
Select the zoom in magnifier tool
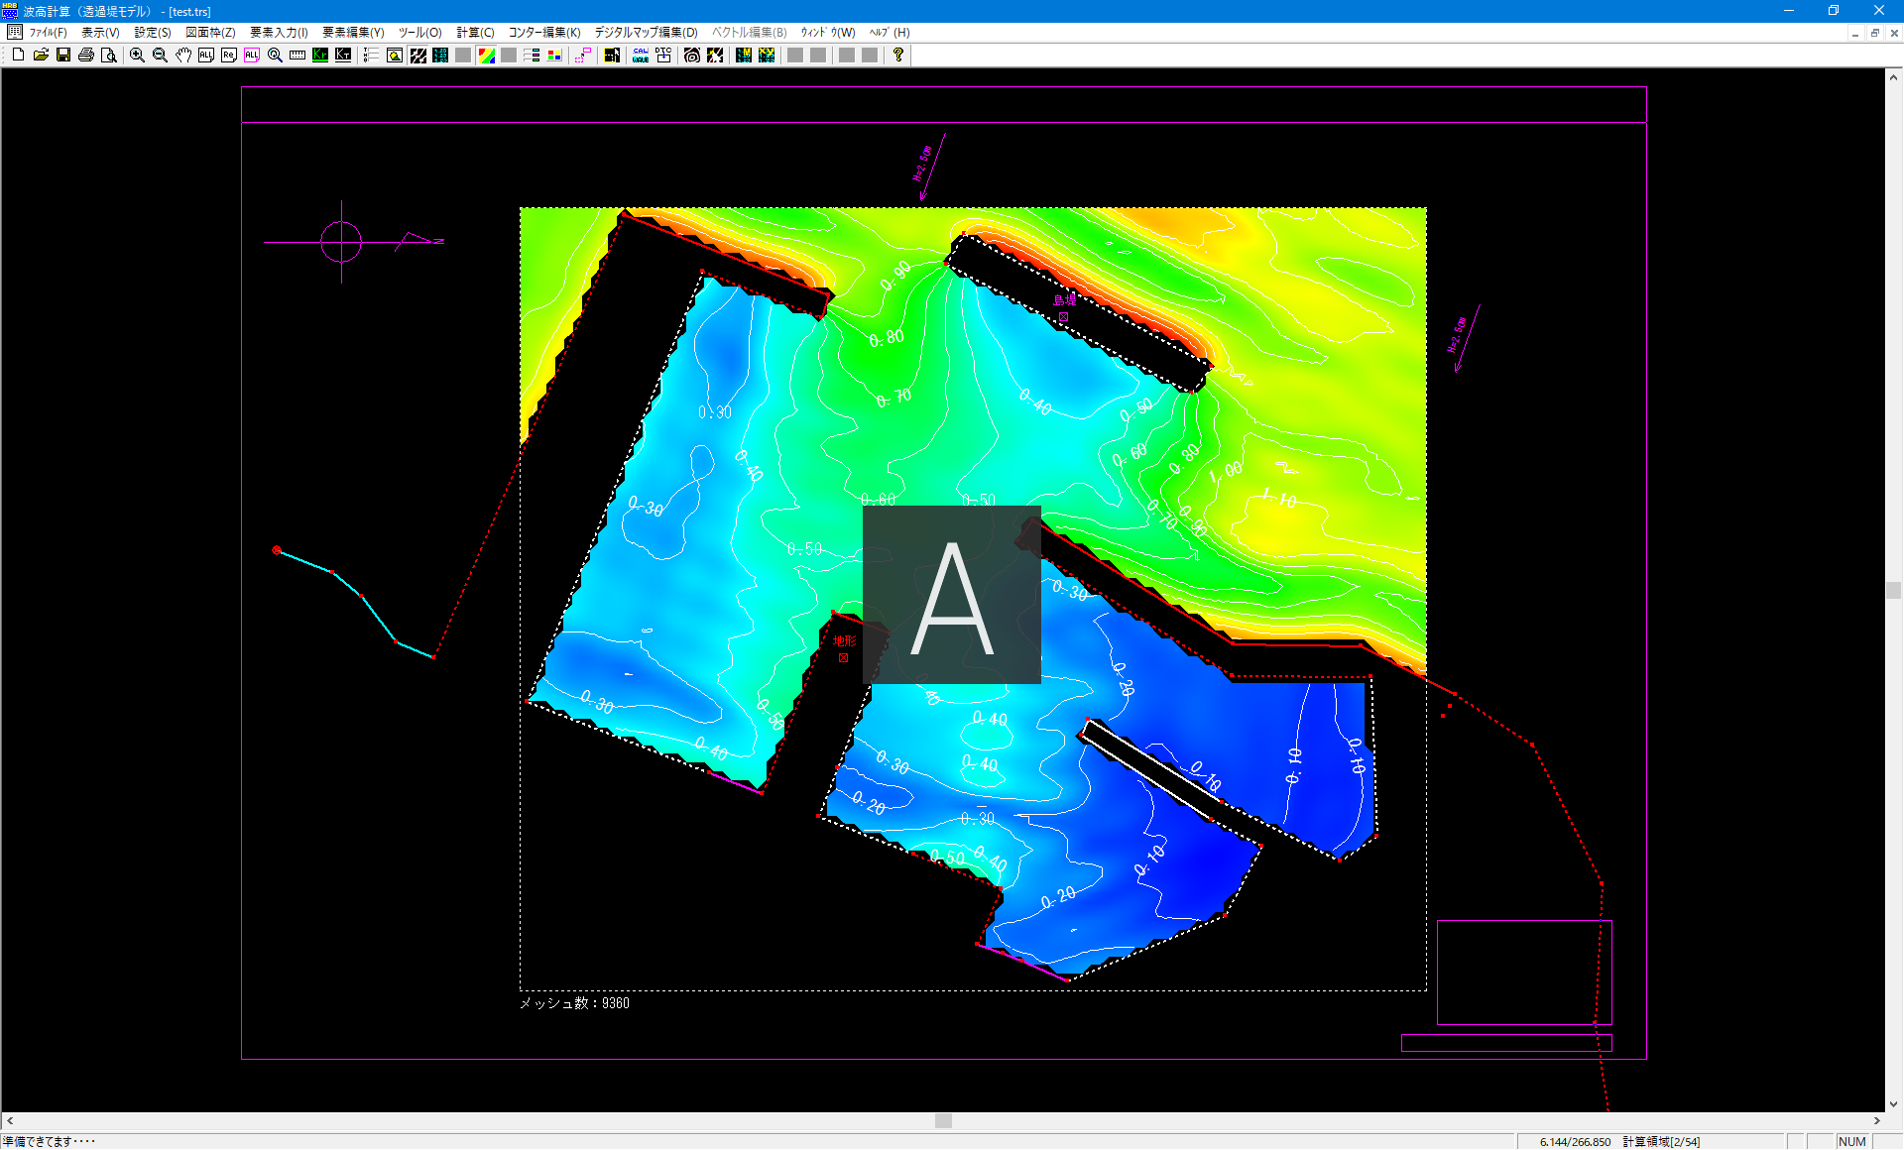[137, 56]
